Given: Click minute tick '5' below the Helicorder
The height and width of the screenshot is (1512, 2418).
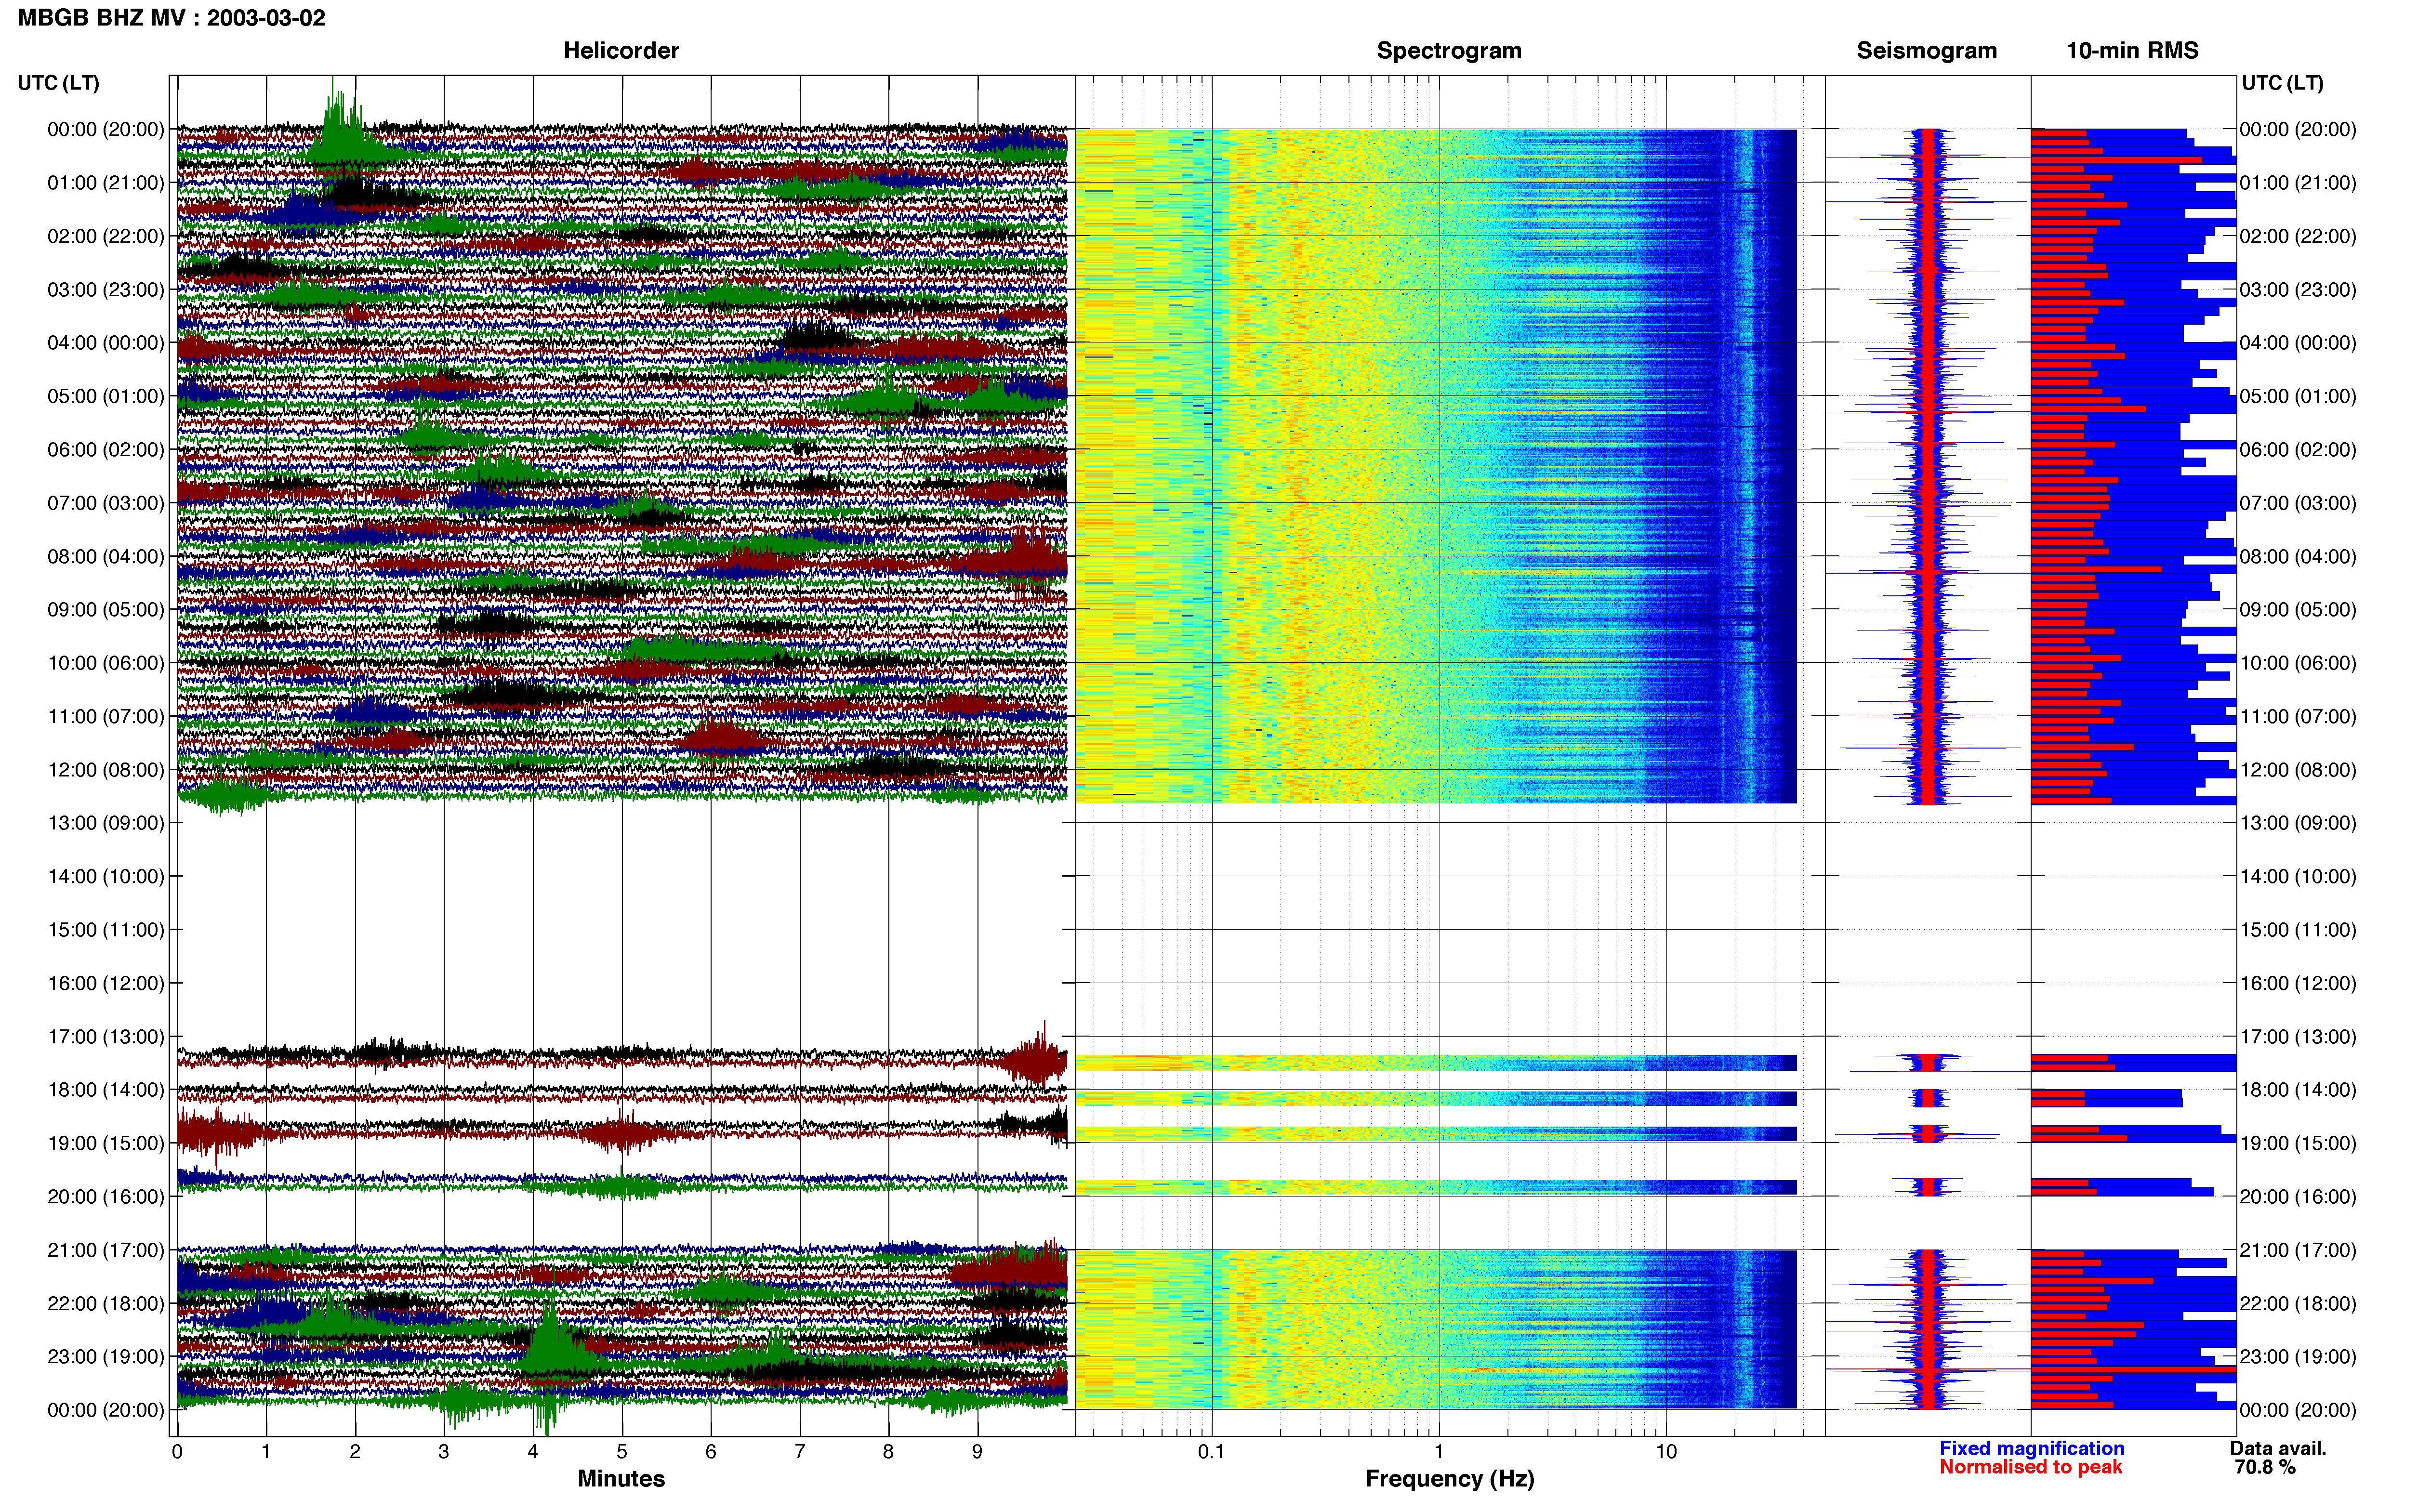Looking at the screenshot, I should click(x=622, y=1452).
